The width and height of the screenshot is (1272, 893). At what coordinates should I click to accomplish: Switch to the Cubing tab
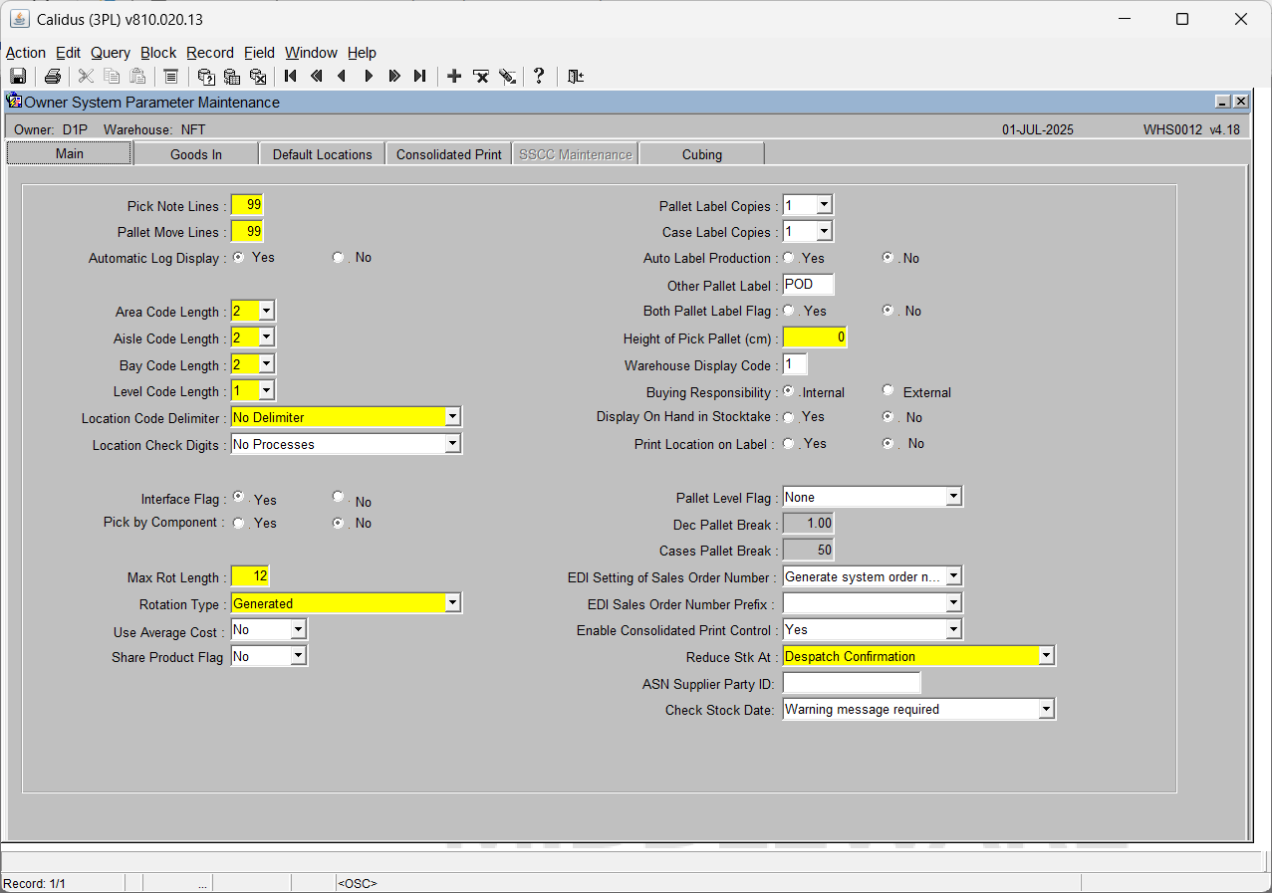tap(702, 154)
